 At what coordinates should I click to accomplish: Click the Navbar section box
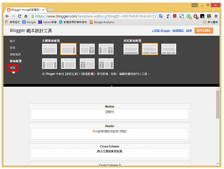pyautogui.click(x=110, y=112)
